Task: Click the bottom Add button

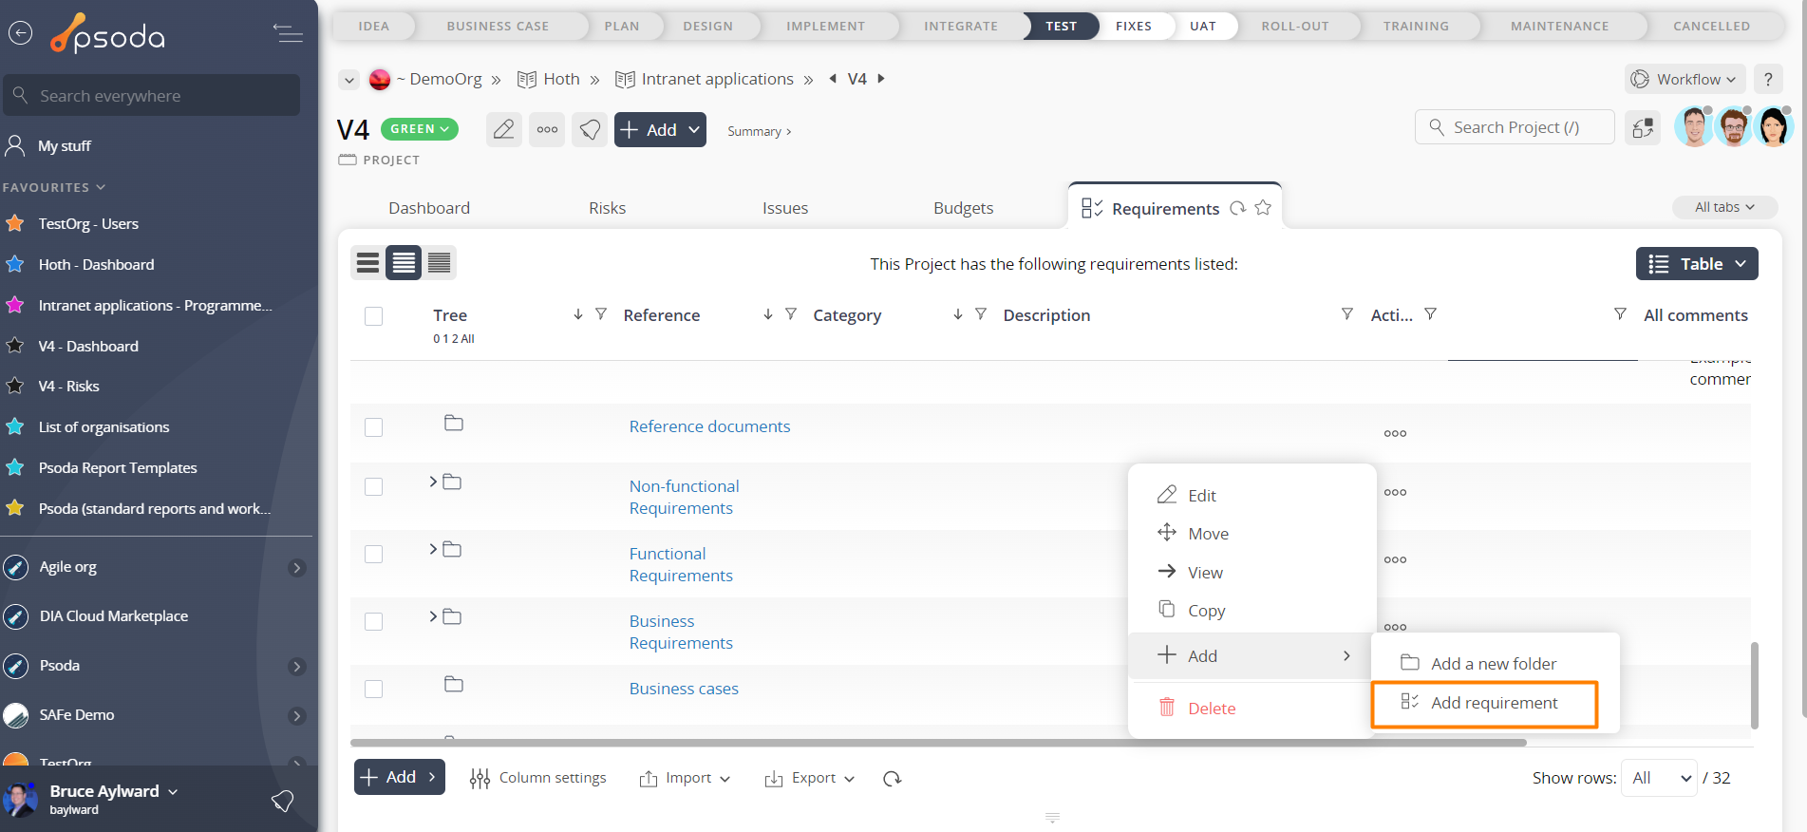Action: [399, 777]
